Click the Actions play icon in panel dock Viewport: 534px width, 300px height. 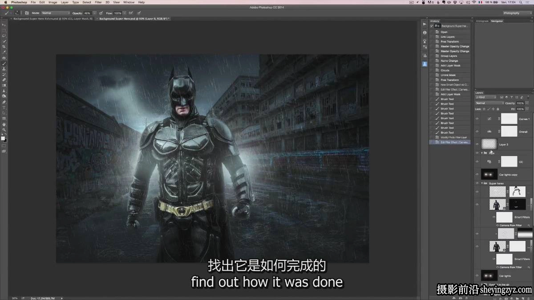(x=425, y=24)
